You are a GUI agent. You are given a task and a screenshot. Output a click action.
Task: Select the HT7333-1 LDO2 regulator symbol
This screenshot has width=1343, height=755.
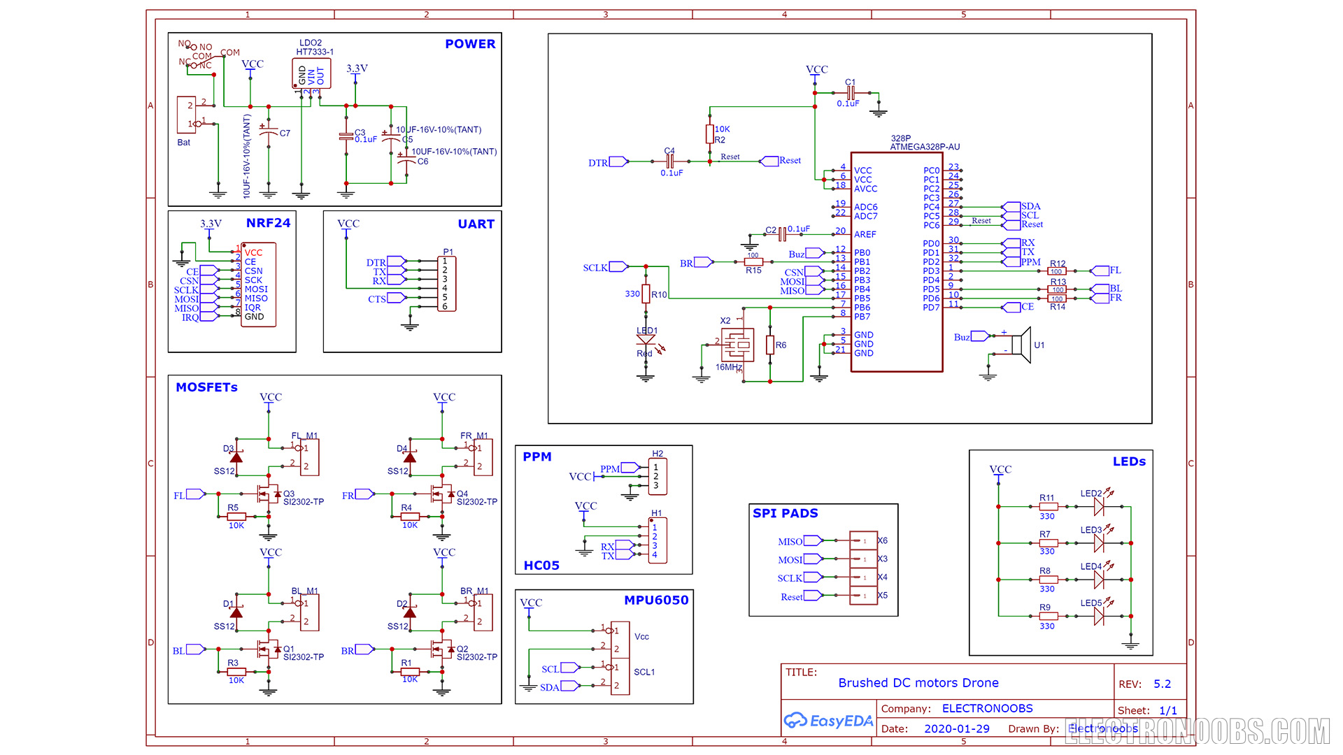point(311,73)
